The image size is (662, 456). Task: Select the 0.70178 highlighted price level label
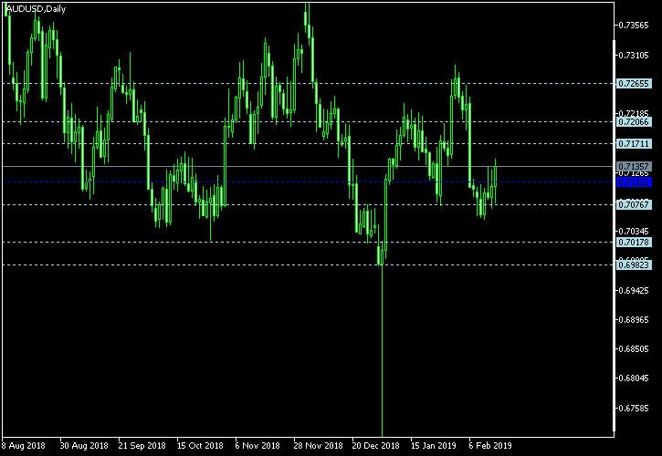coord(634,242)
